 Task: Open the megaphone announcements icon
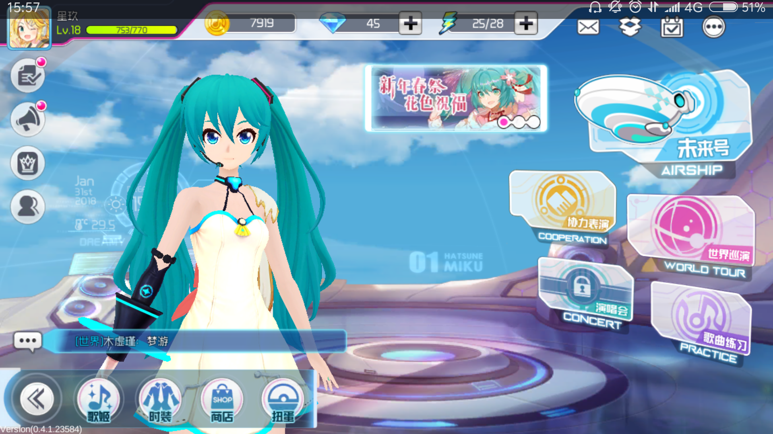28,119
